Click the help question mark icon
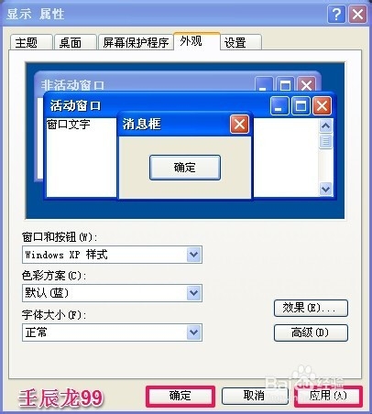Image resolution: width=372 pixels, height=414 pixels. coord(336,14)
